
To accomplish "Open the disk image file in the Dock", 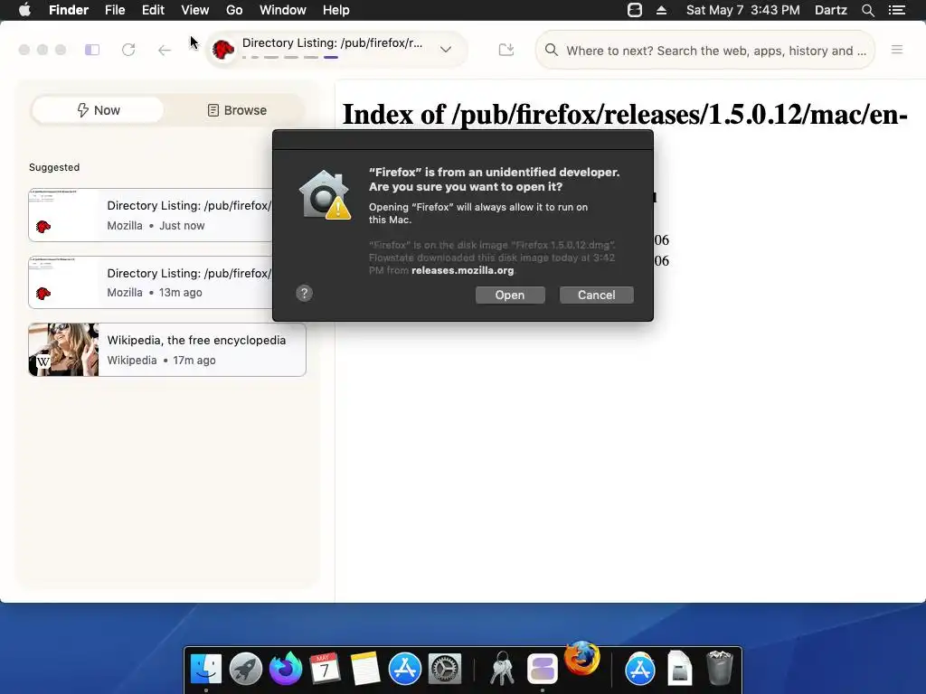I will coord(680,669).
